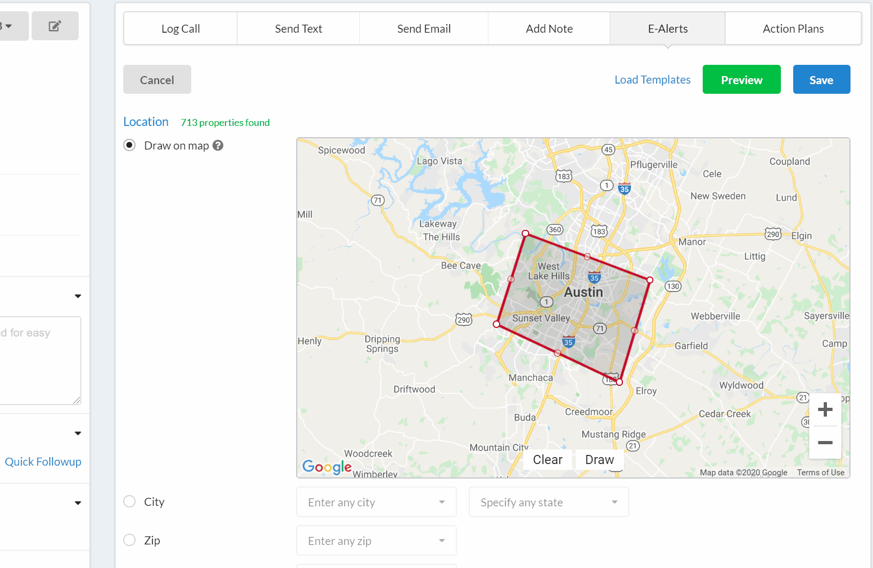This screenshot has width=873, height=568.
Task: Click the edit pencil icon button
Action: pyautogui.click(x=55, y=26)
